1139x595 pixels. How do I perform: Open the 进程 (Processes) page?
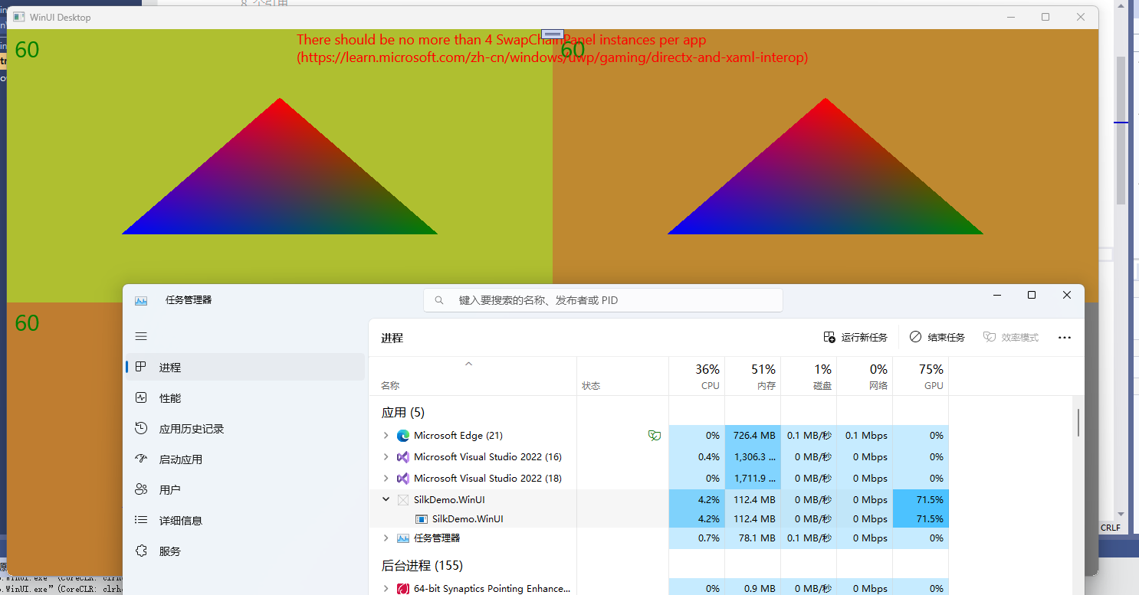tap(245, 368)
